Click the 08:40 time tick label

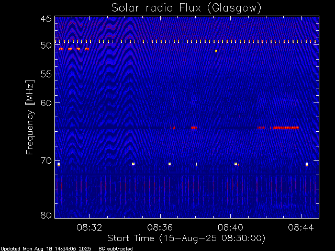[230, 227]
